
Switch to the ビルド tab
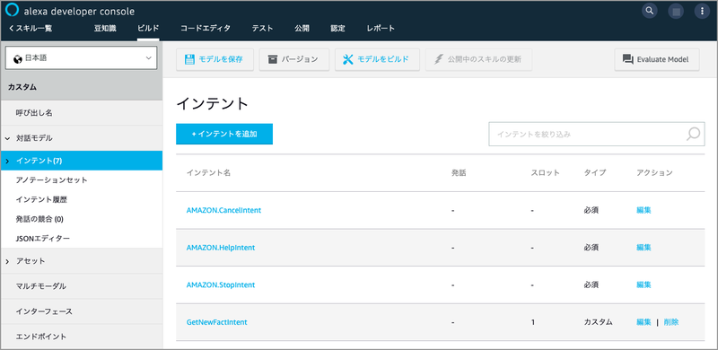point(148,29)
